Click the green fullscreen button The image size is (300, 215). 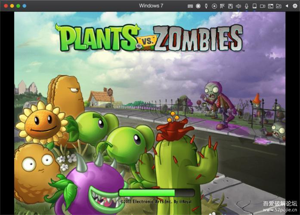18,6
